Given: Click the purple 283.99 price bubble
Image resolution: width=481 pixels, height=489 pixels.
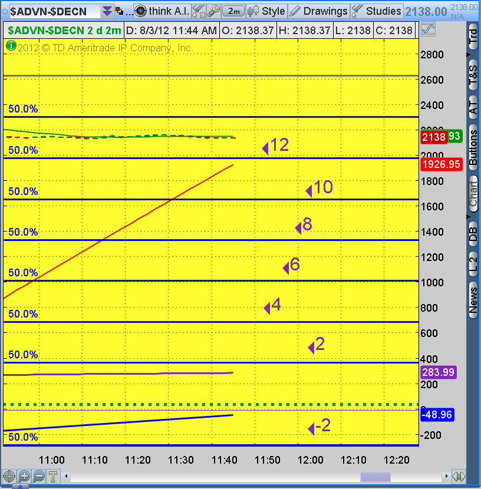Looking at the screenshot, I should 439,372.
